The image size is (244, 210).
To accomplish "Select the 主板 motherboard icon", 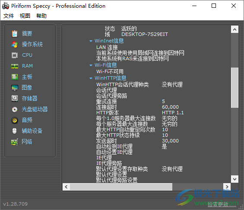I will (15, 77).
